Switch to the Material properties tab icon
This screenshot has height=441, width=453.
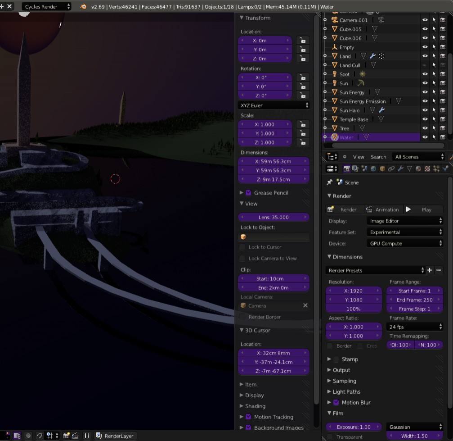418,168
